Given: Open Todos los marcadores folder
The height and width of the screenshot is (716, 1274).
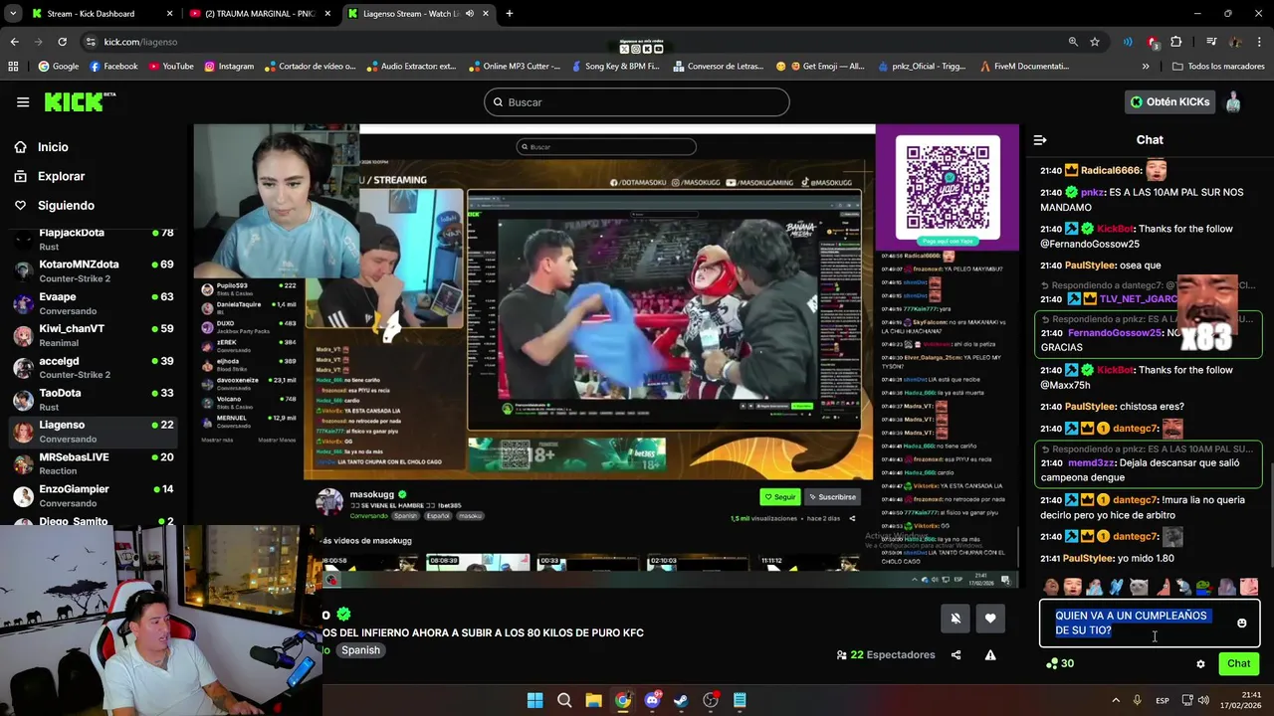Looking at the screenshot, I should click(x=1218, y=67).
